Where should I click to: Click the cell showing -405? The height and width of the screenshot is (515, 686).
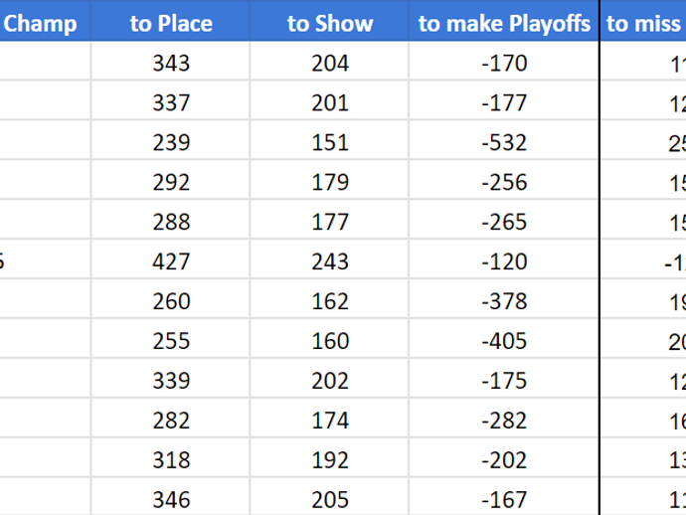(504, 340)
